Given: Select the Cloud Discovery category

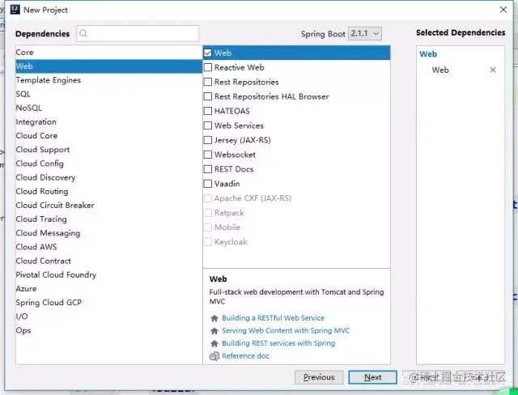Looking at the screenshot, I should [x=108, y=177].
